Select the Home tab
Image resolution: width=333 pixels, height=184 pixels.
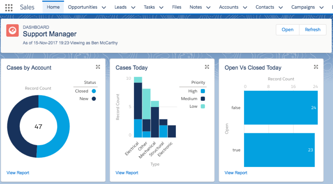pos(53,7)
